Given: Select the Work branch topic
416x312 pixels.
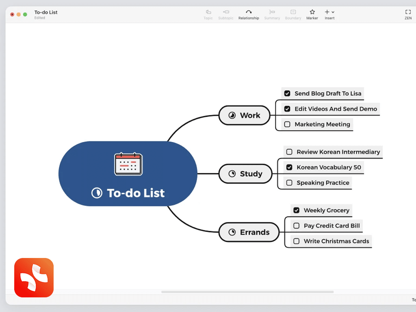Looking at the screenshot, I should (245, 115).
